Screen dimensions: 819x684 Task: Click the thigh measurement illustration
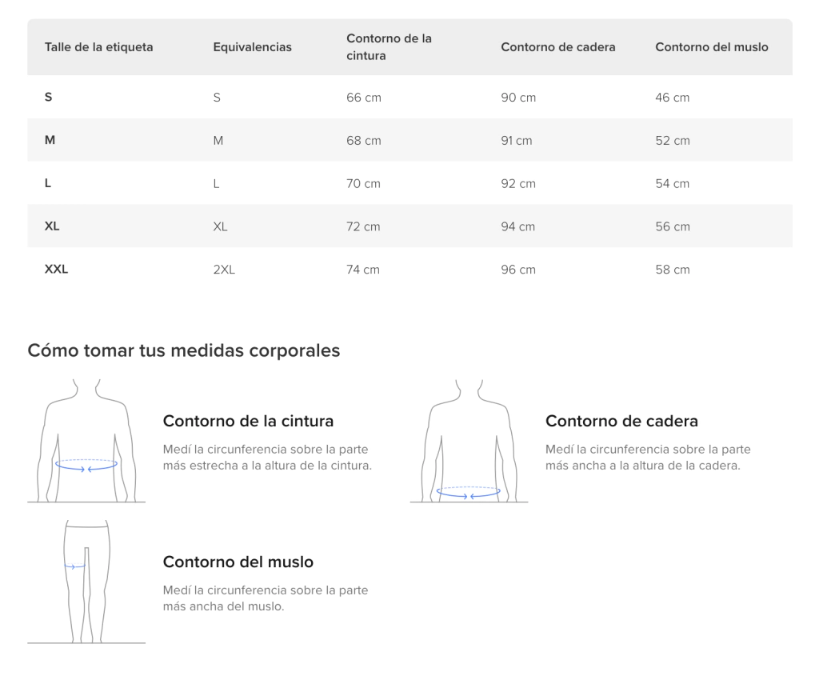pyautogui.click(x=86, y=582)
